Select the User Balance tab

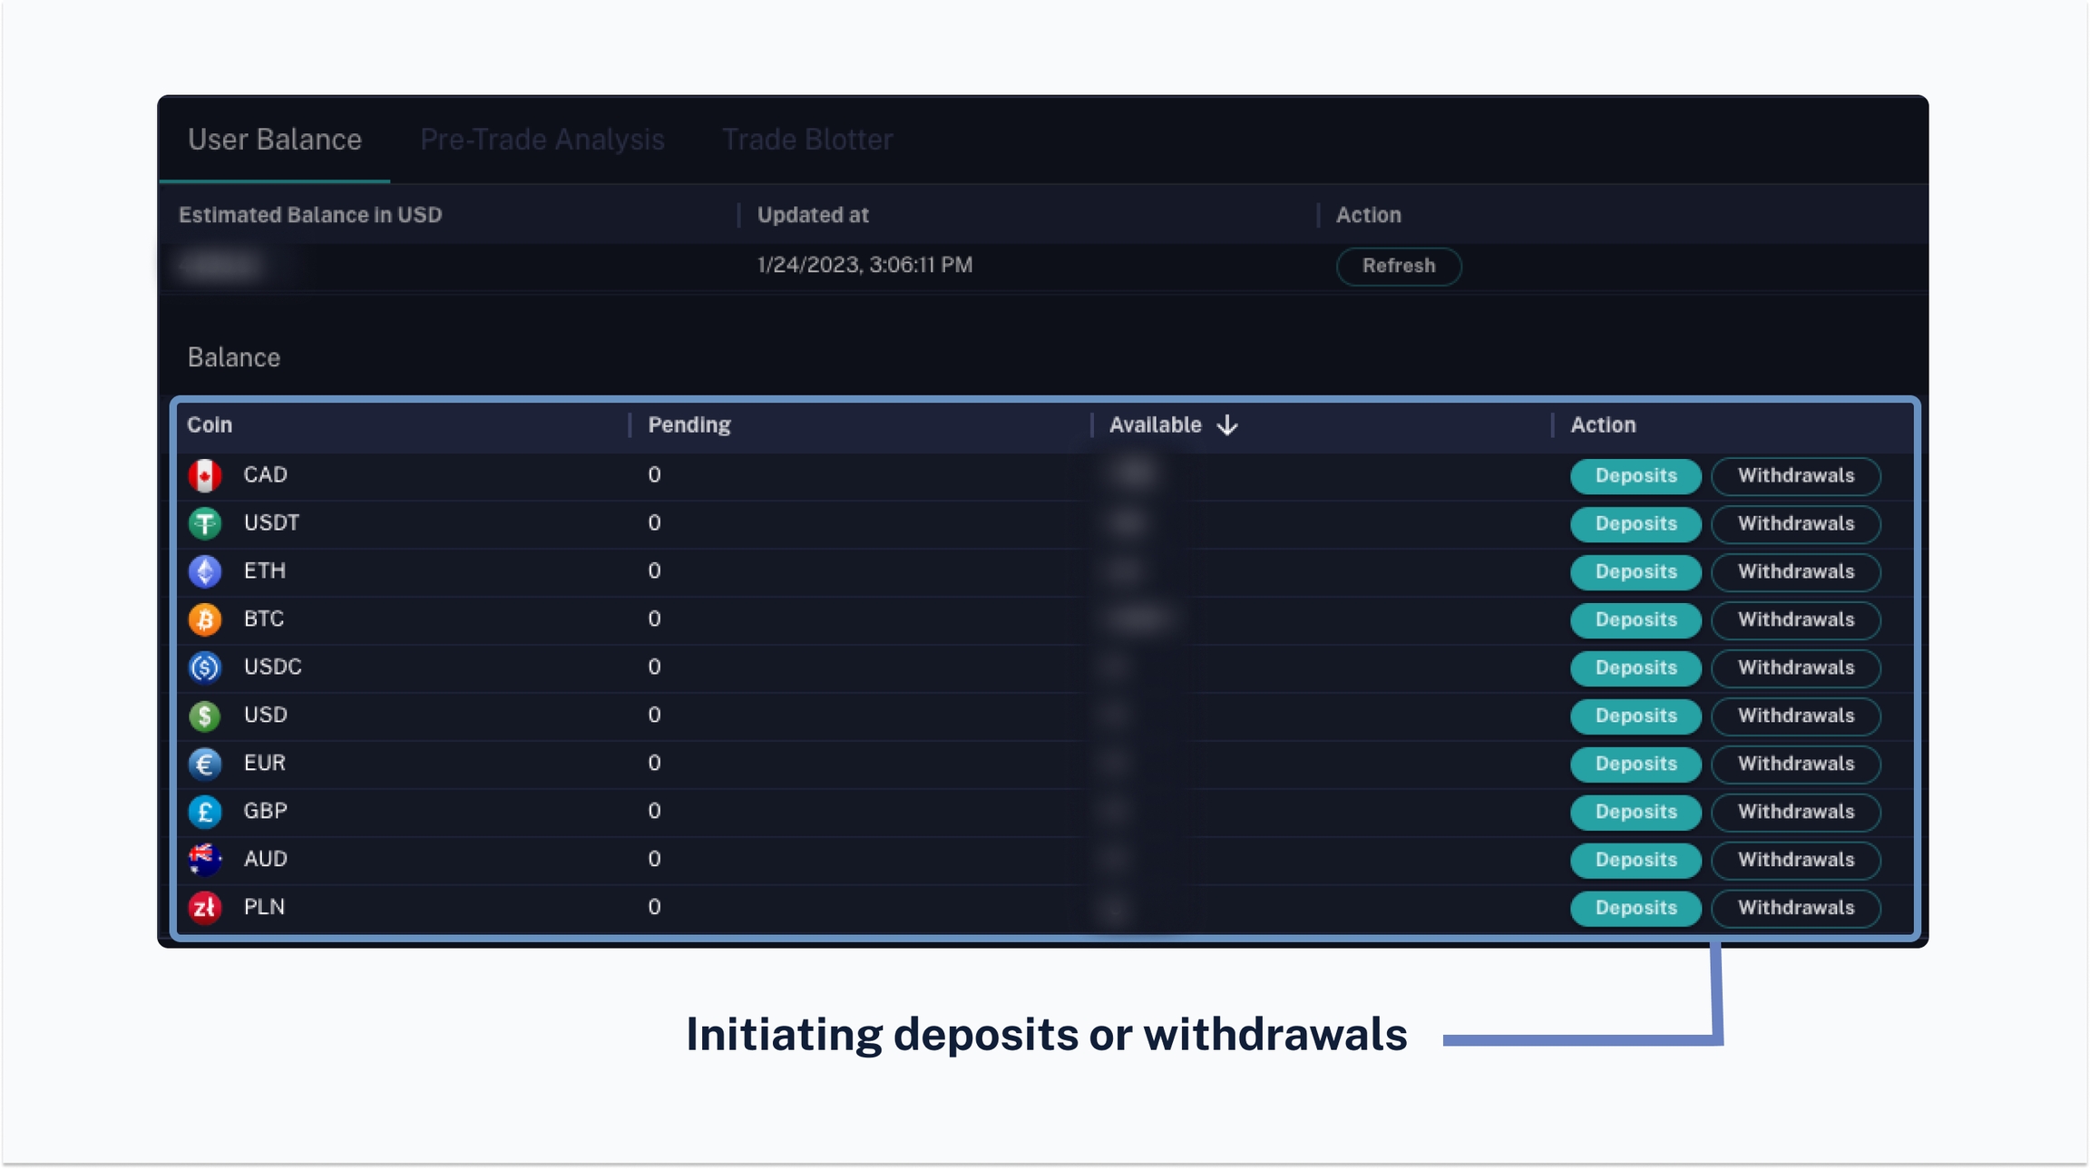point(275,140)
